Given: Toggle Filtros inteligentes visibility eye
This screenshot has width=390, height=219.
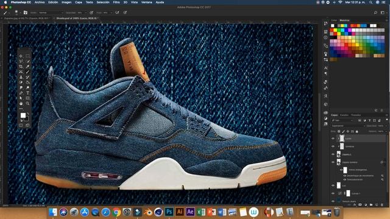Looking at the screenshot, I should pos(341,170).
